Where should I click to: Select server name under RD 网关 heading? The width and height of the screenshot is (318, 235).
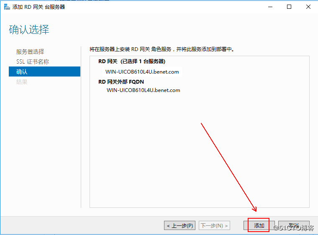tap(142, 72)
